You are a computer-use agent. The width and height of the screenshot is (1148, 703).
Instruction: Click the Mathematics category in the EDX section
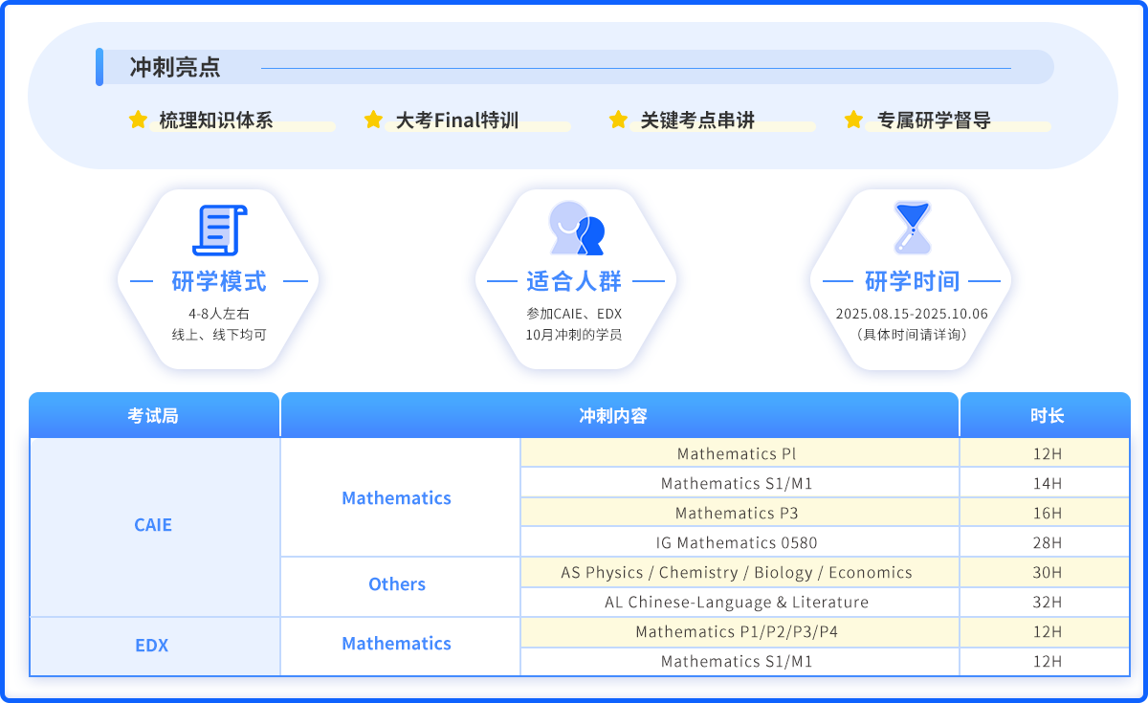[x=400, y=646]
